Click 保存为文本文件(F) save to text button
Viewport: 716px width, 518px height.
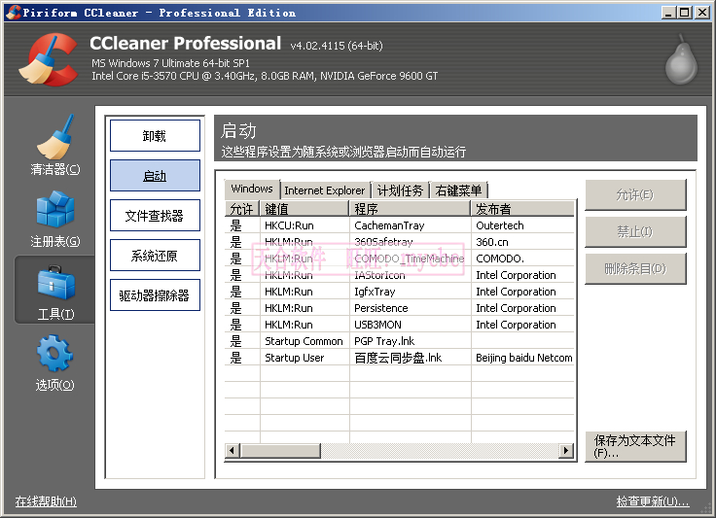[635, 446]
